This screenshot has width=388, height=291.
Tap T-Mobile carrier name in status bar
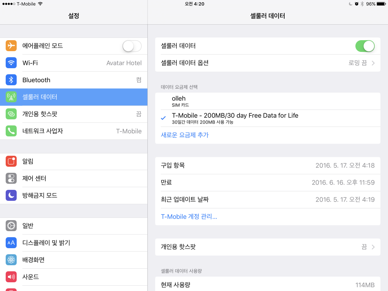pos(26,4)
